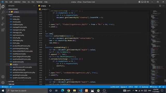The image size is (166, 93).
Task: Collapse the ESHOP folder section
Action: [10, 14]
